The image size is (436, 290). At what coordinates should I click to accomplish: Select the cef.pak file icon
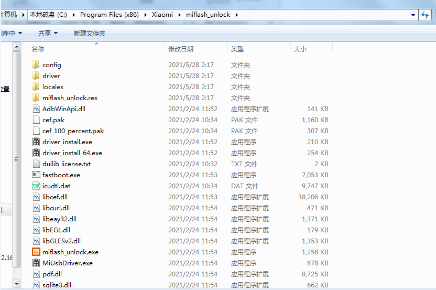click(x=36, y=120)
